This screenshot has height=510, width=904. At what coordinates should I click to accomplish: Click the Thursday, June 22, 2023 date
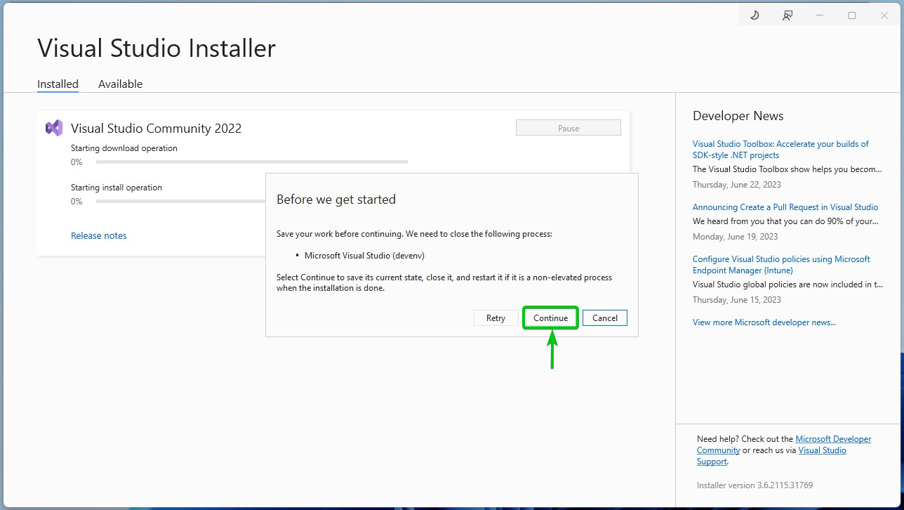pos(737,185)
